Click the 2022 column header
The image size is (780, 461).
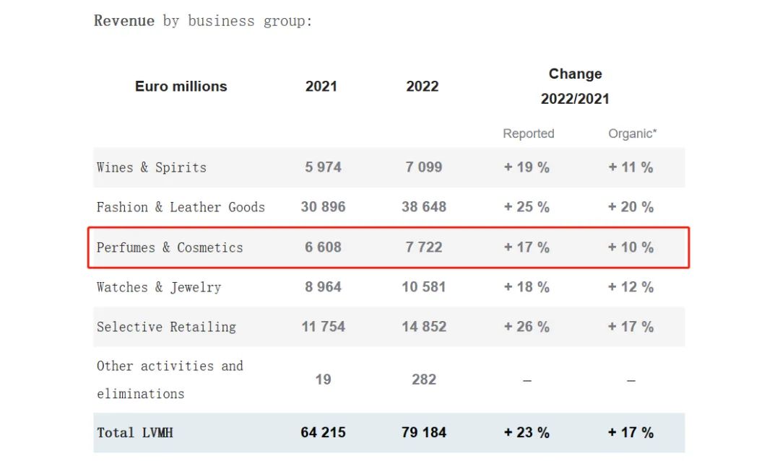(422, 87)
